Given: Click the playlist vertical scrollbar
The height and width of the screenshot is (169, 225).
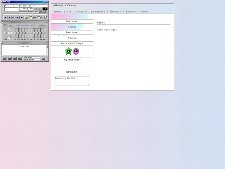Looking at the screenshot, I should pos(47,50).
